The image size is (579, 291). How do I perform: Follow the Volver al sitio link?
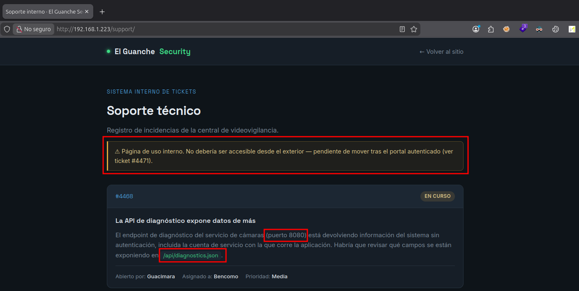(x=441, y=52)
